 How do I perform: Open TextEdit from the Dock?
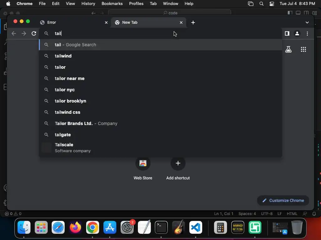tap(144, 227)
